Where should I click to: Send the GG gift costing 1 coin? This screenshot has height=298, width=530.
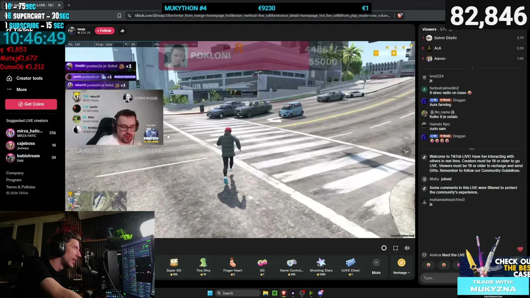pyautogui.click(x=262, y=267)
